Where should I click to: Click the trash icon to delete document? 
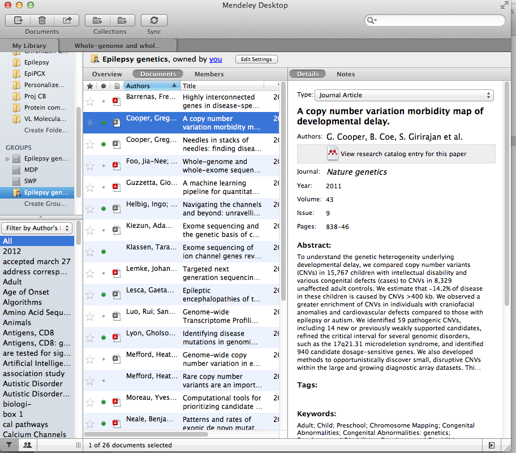click(x=42, y=20)
